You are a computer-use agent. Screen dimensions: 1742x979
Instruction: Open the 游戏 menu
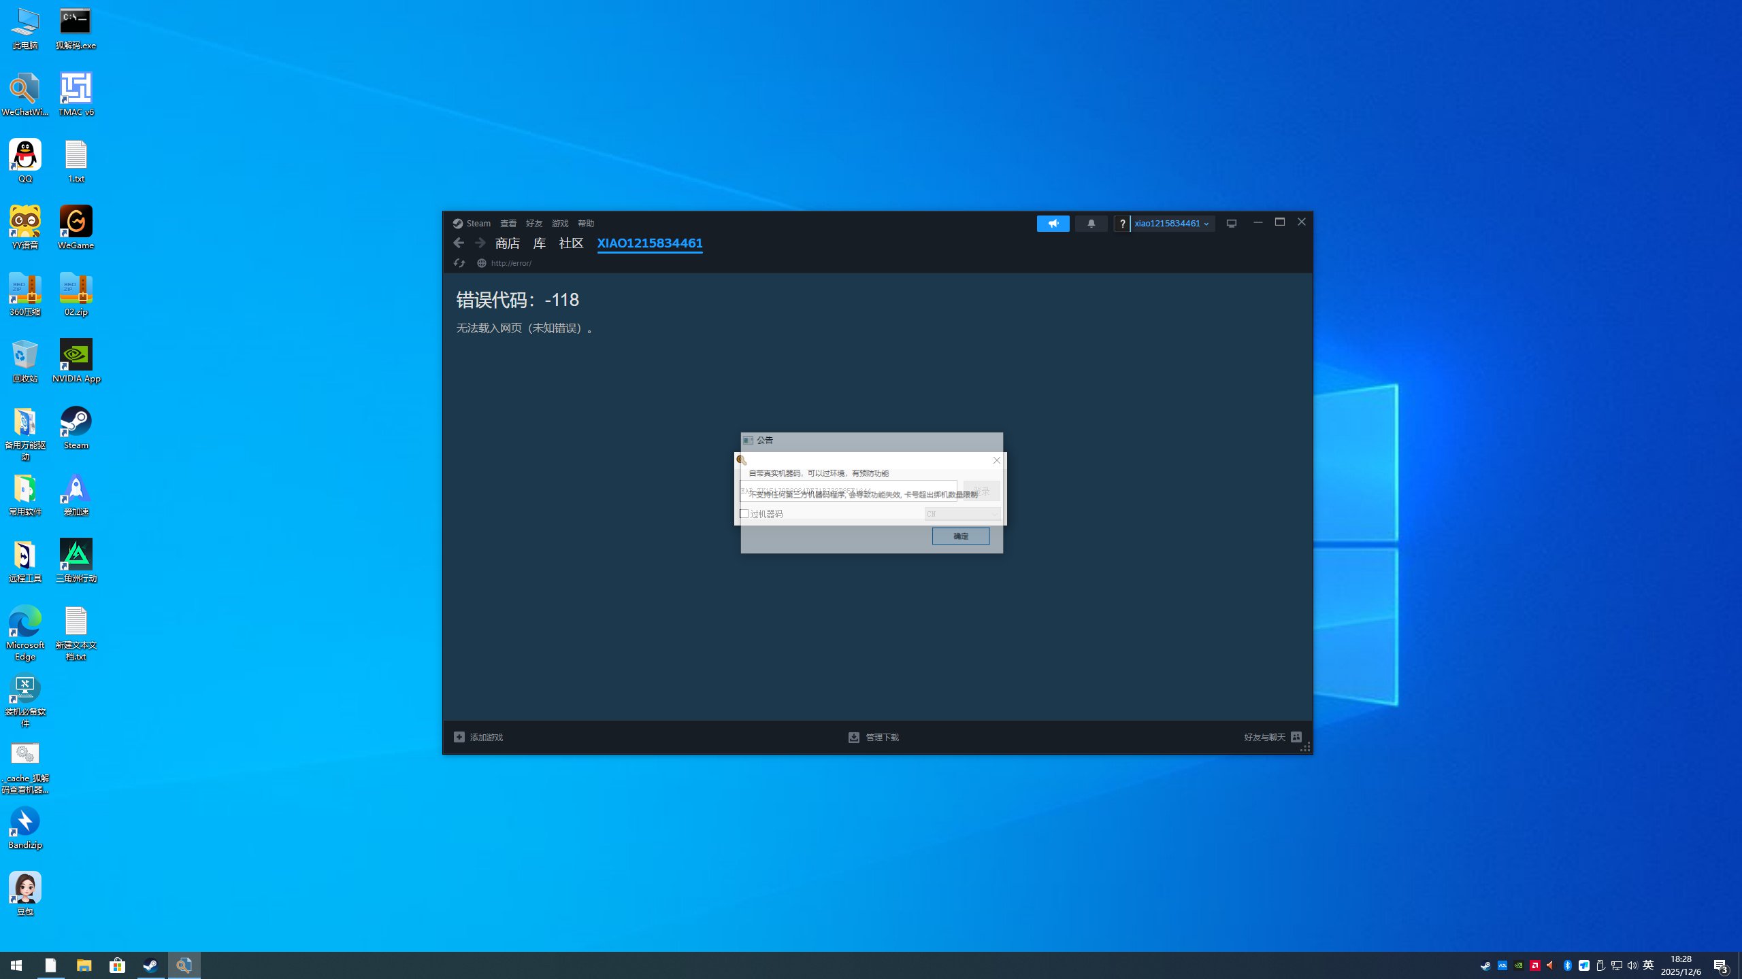tap(559, 224)
